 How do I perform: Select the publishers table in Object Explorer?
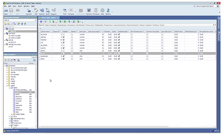pyautogui.click(x=19, y=99)
